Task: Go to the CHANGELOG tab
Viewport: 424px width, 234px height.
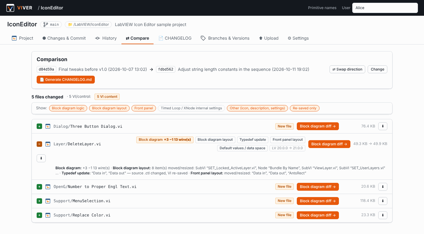Action: click(x=175, y=38)
